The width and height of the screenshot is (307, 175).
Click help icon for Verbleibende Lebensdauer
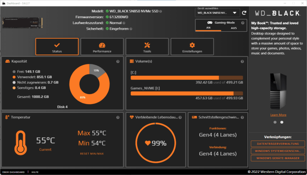pyautogui.click(x=180, y=117)
